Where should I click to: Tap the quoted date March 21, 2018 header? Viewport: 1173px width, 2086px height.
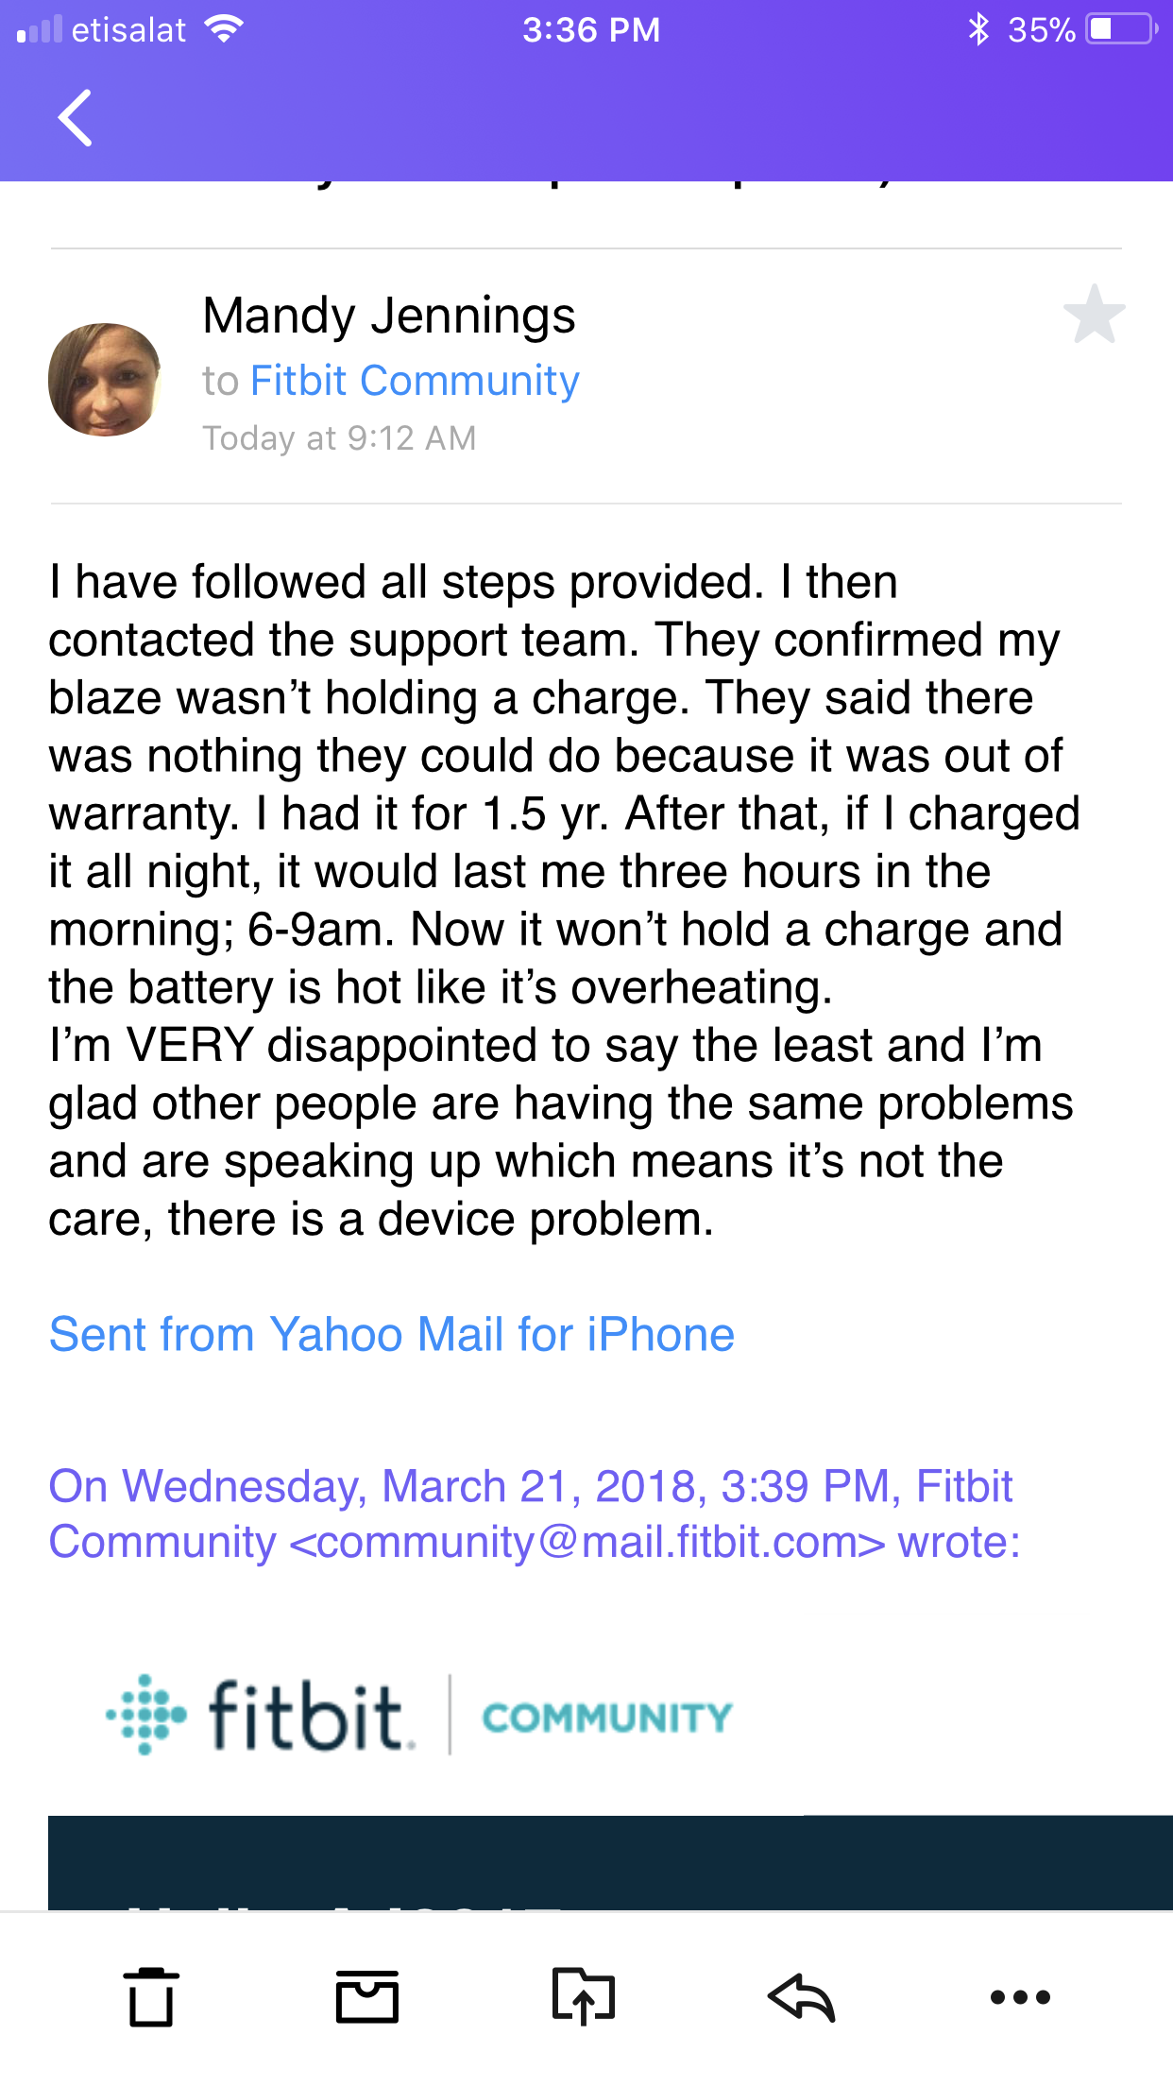click(529, 1486)
